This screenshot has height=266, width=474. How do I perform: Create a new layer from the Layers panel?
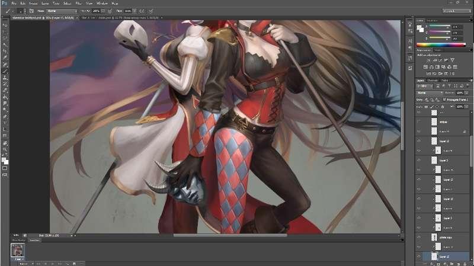click(459, 264)
